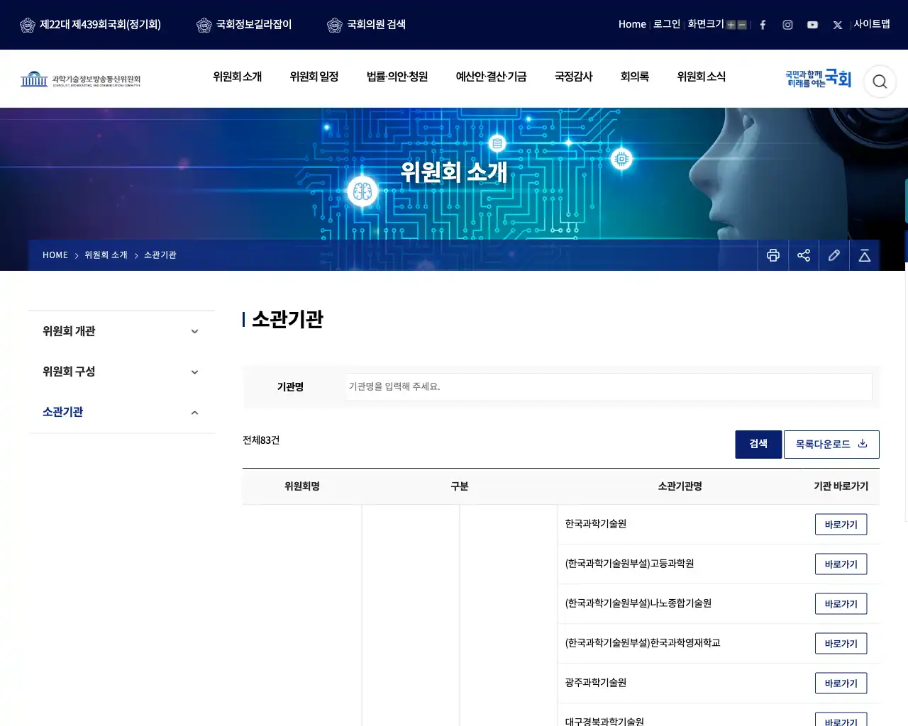Image resolution: width=908 pixels, height=726 pixels.
Task: Click the print page icon
Action: 773,255
